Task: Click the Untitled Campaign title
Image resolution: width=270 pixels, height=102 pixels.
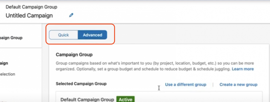Action: (x=29, y=16)
